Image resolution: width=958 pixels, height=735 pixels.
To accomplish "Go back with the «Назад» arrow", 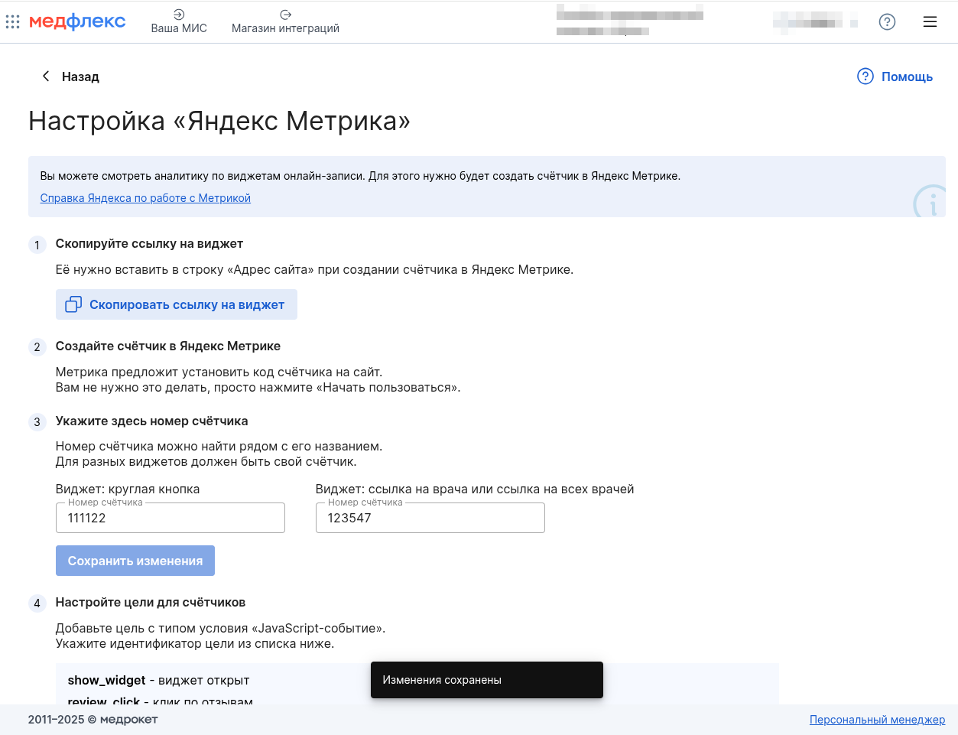I will [46, 76].
